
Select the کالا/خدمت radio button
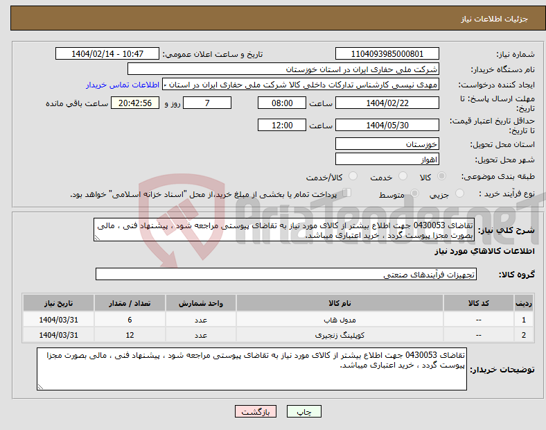click(x=353, y=176)
